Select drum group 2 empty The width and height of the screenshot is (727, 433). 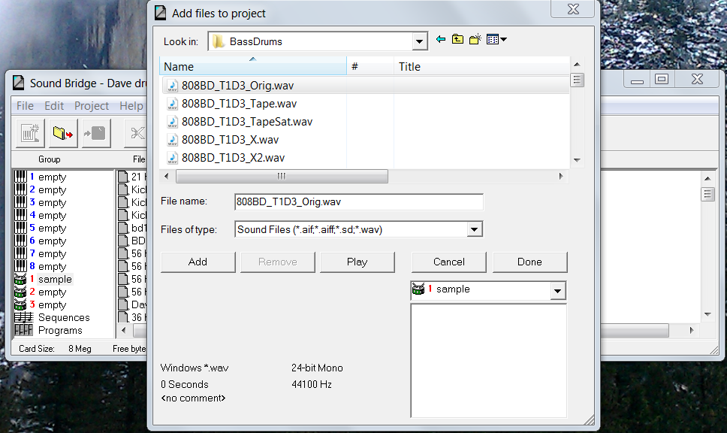tap(52, 292)
